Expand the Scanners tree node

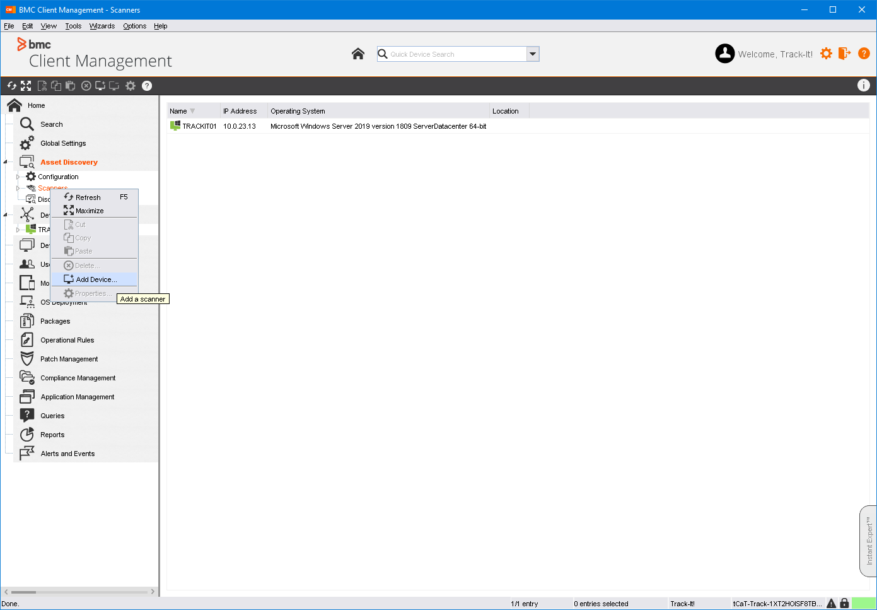pos(18,188)
